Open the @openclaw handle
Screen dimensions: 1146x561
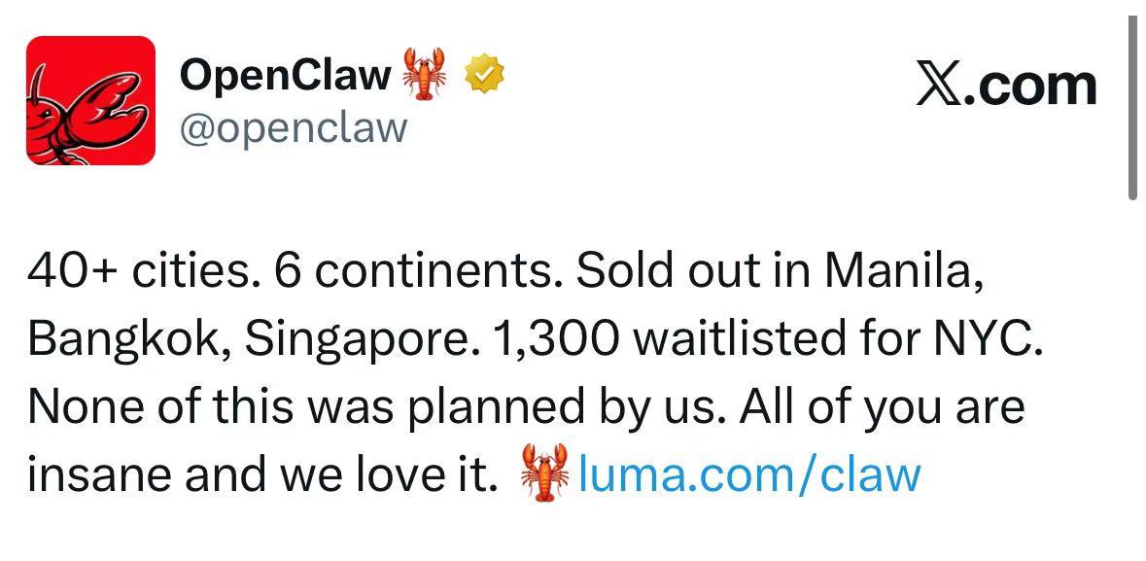click(294, 127)
